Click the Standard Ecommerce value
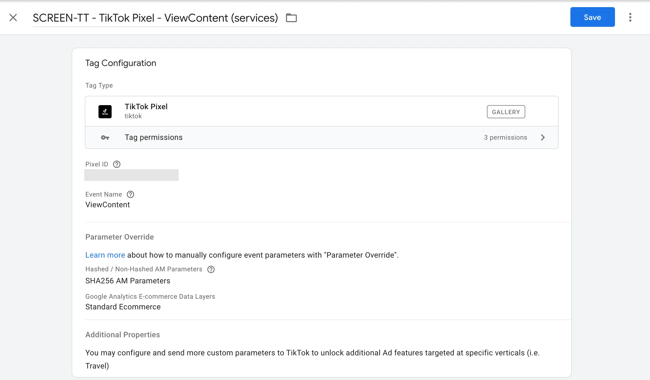Image resolution: width=650 pixels, height=380 pixels. (x=123, y=307)
